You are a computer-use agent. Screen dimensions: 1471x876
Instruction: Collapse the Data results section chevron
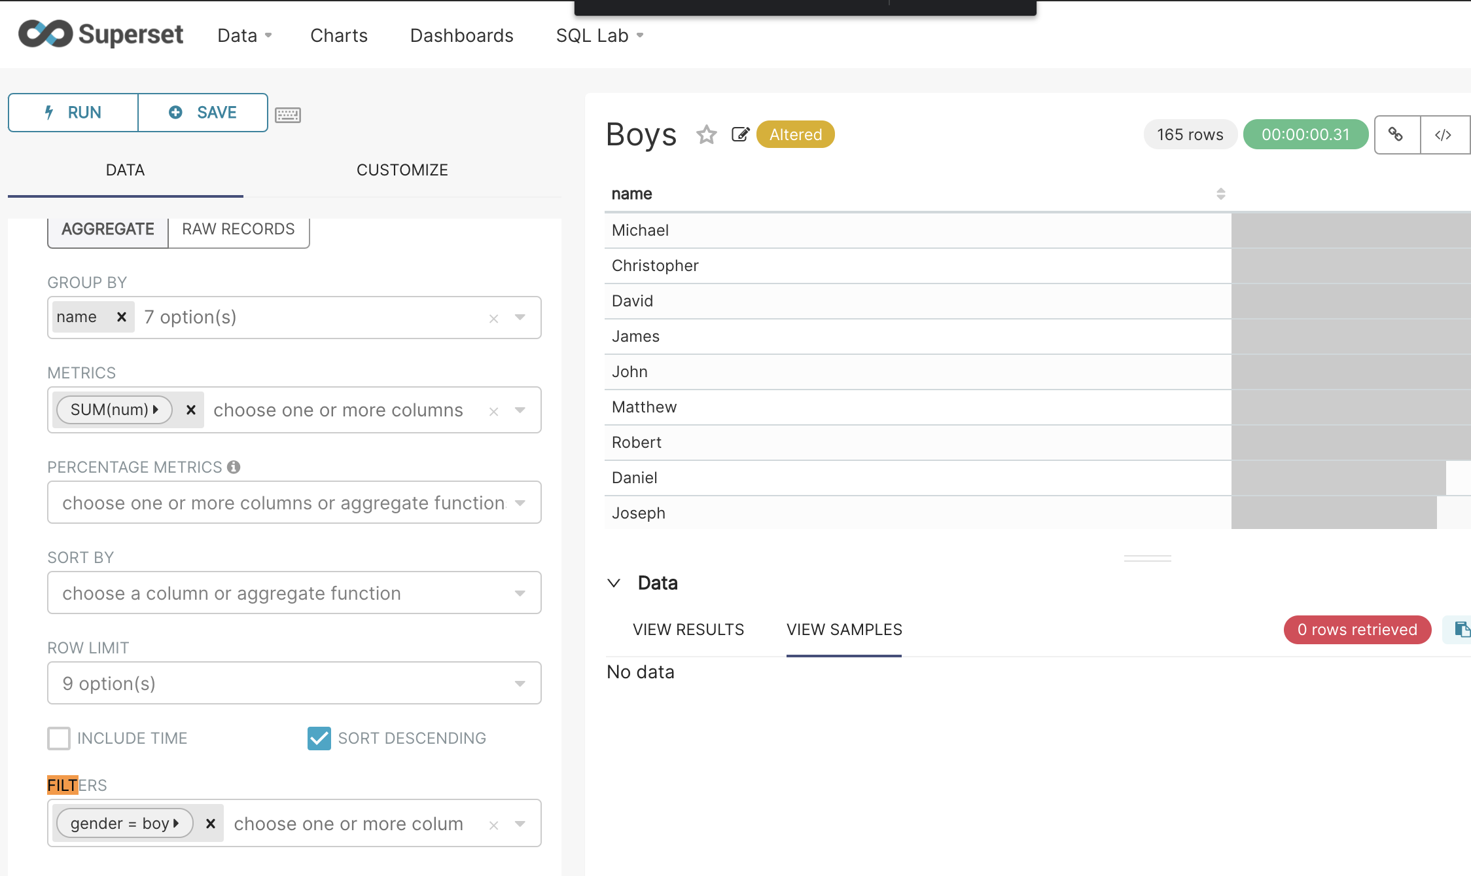tap(614, 583)
